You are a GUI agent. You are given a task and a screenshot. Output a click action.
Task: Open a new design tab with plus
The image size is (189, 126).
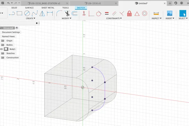click(170, 3)
